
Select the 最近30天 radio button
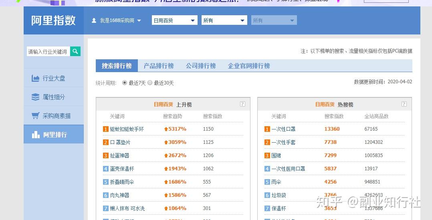click(x=150, y=83)
